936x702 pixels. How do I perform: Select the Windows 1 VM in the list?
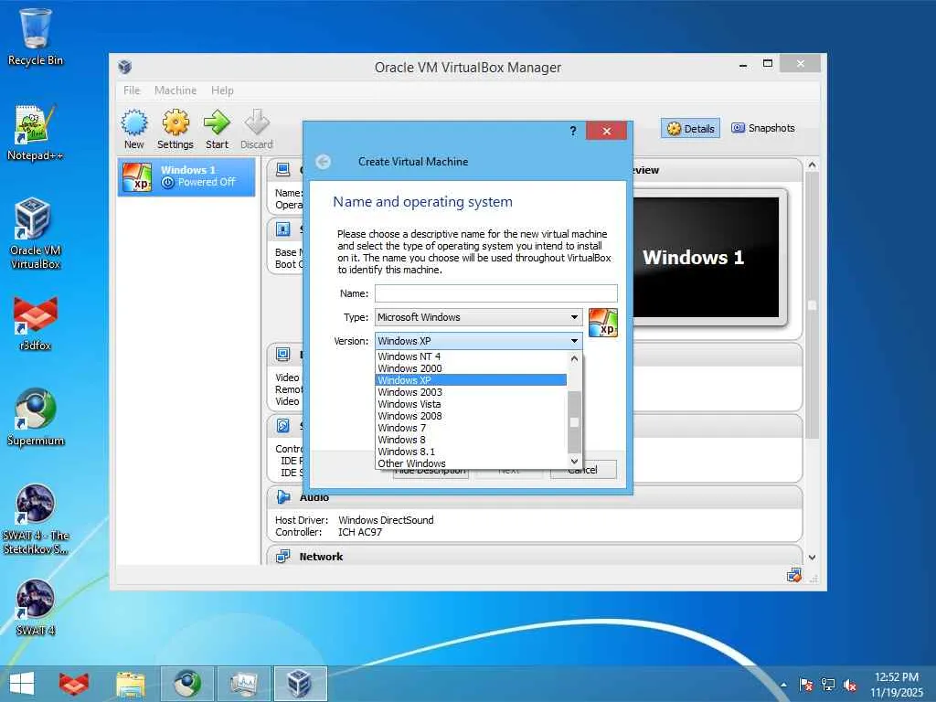pyautogui.click(x=186, y=176)
